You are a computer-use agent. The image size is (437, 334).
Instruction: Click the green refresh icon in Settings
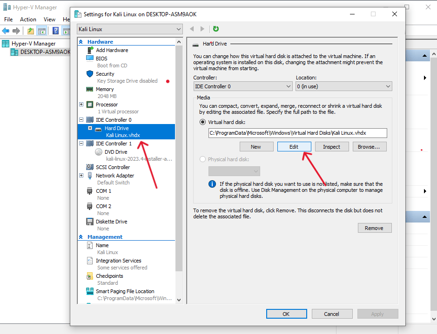216,29
